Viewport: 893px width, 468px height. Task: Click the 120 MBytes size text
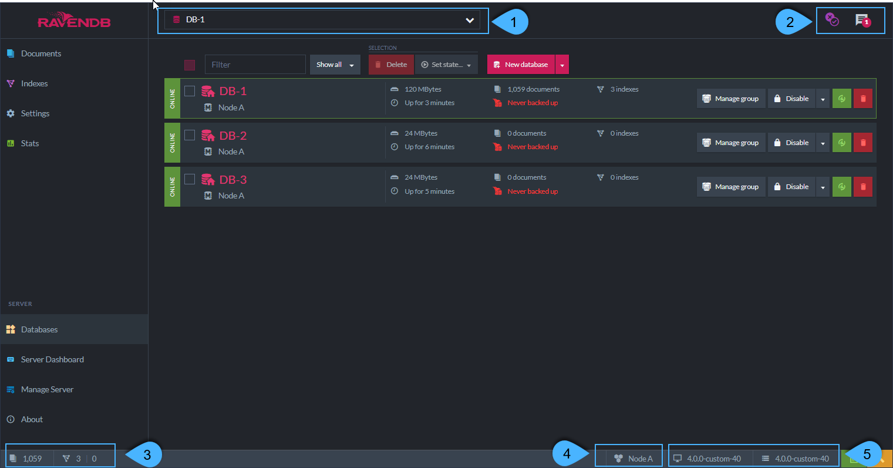[x=423, y=89]
